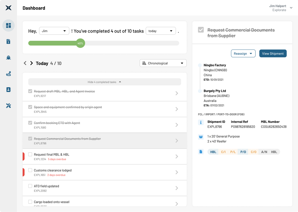Open arrow for Request Commercial Documents row

tap(177, 141)
